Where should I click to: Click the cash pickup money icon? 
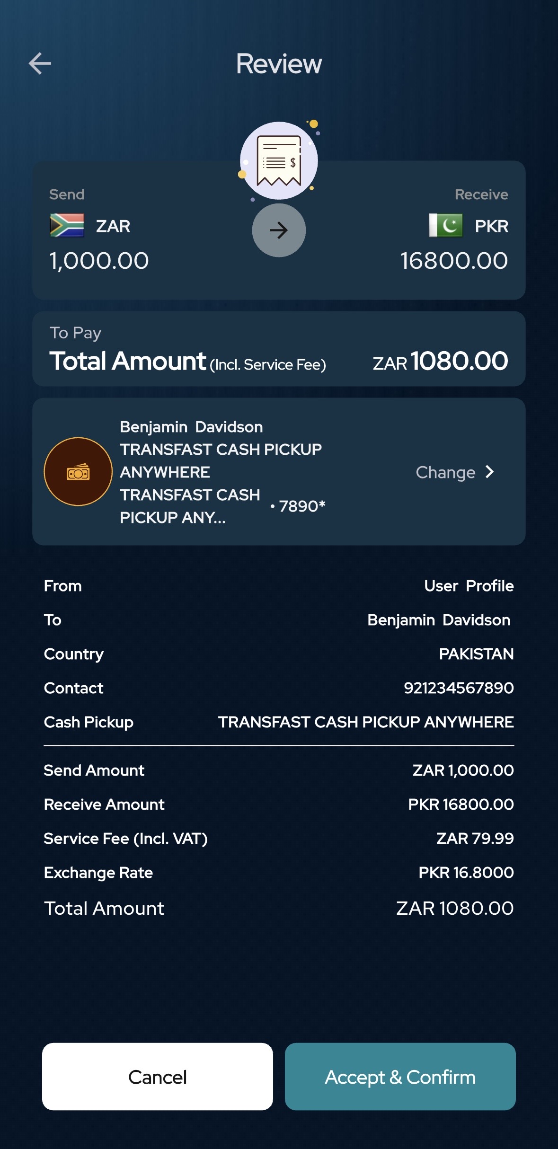pyautogui.click(x=78, y=472)
